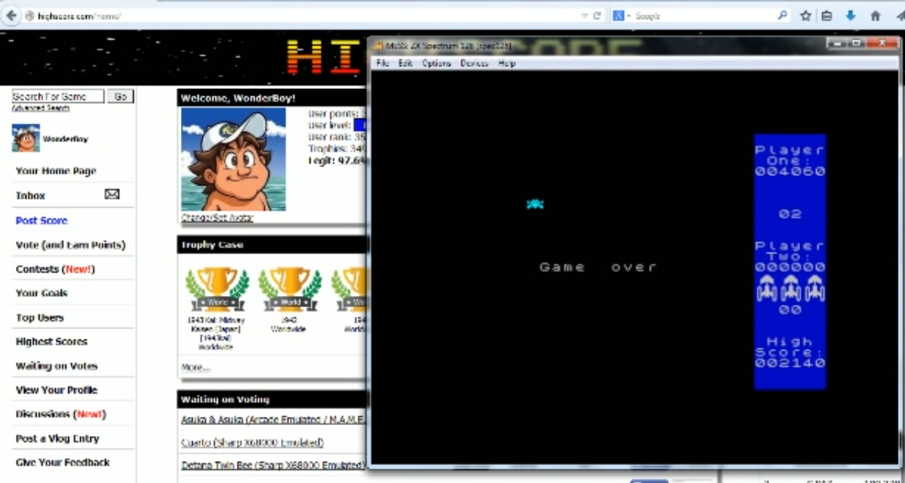This screenshot has height=483, width=905.
Task: Open Vote (and Earn Points) link
Action: click(x=70, y=245)
